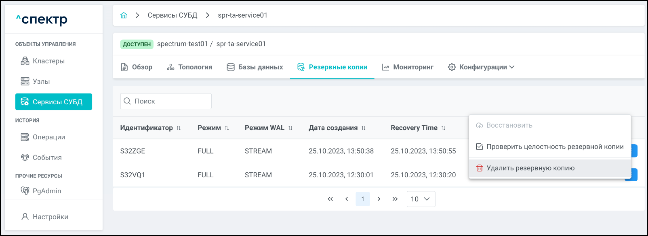The height and width of the screenshot is (236, 648).
Task: Open Операции history page
Action: [x=48, y=137]
